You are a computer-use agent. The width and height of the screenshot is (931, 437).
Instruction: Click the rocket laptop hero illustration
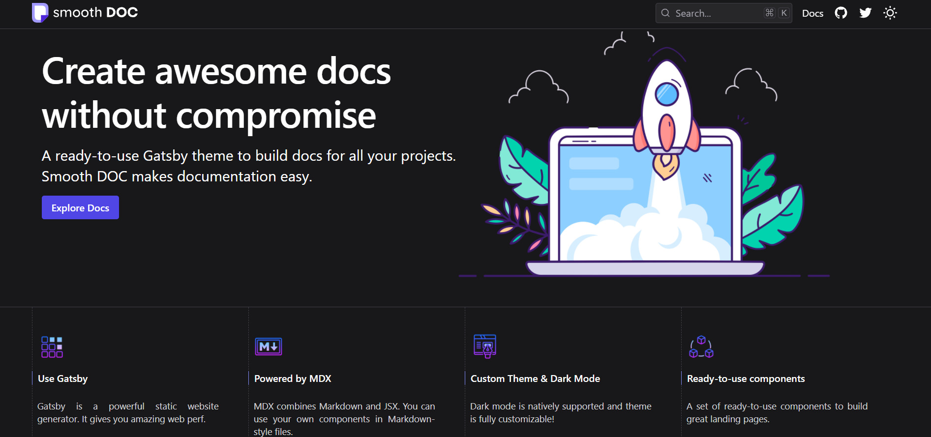click(x=644, y=155)
